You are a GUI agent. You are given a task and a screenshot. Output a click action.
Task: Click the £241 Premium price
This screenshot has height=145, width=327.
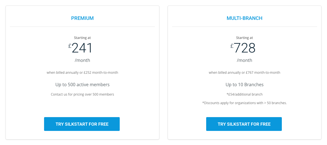pyautogui.click(x=82, y=48)
